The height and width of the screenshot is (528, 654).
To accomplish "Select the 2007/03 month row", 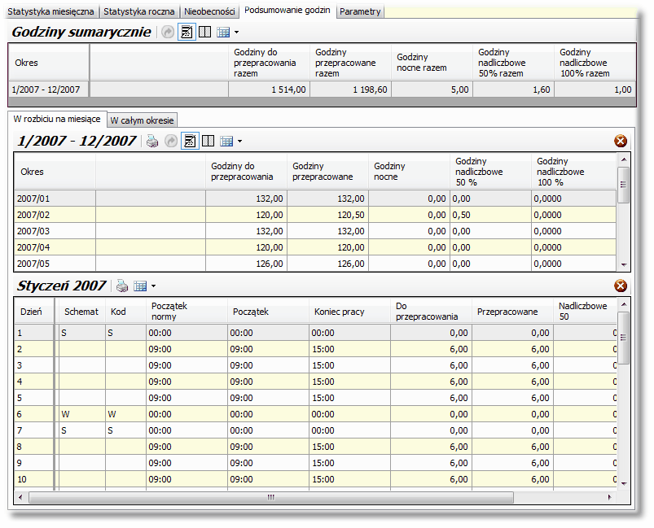I will click(315, 231).
